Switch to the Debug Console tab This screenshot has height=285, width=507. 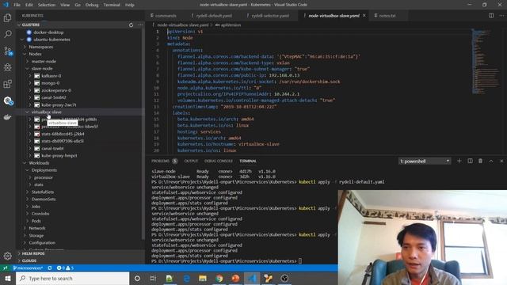pos(219,161)
